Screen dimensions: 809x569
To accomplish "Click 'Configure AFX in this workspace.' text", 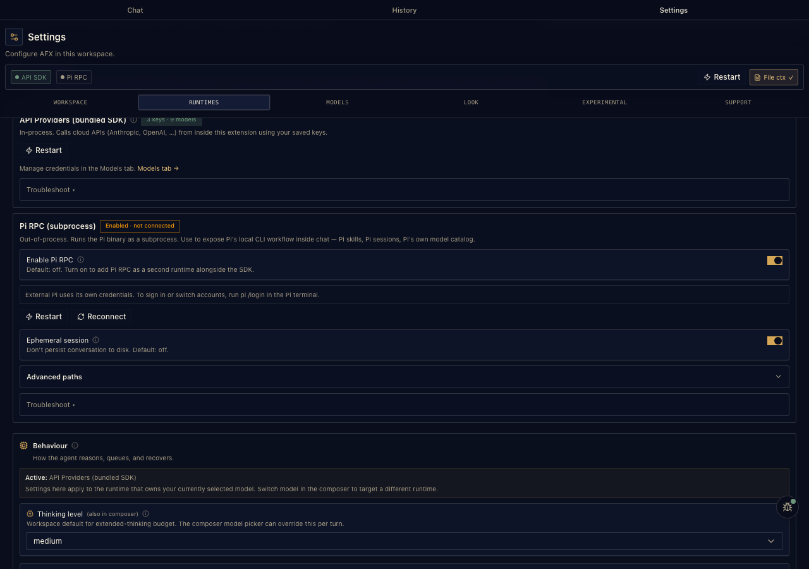I will pos(60,54).
